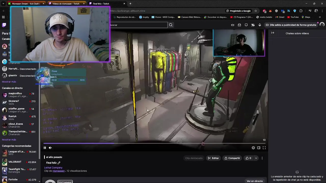Toggle theatre mode in the player
This screenshot has height=183, width=326.
pos(259,148)
